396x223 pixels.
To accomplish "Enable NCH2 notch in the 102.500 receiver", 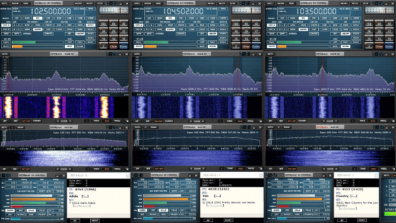I will pos(90,29).
